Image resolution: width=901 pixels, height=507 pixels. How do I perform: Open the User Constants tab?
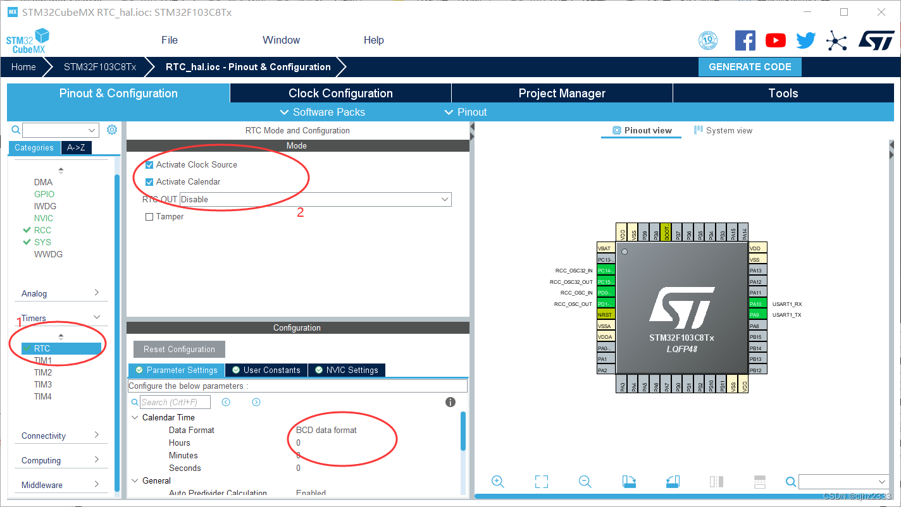266,370
